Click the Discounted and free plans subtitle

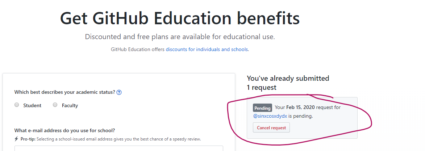coord(180,37)
